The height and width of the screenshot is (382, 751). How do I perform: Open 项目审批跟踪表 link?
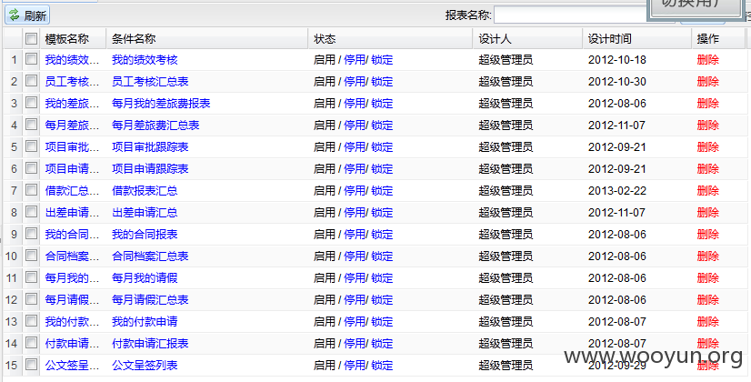point(150,147)
